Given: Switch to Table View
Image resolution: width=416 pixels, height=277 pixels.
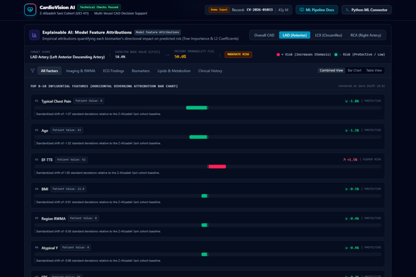Looking at the screenshot, I should tap(374, 71).
